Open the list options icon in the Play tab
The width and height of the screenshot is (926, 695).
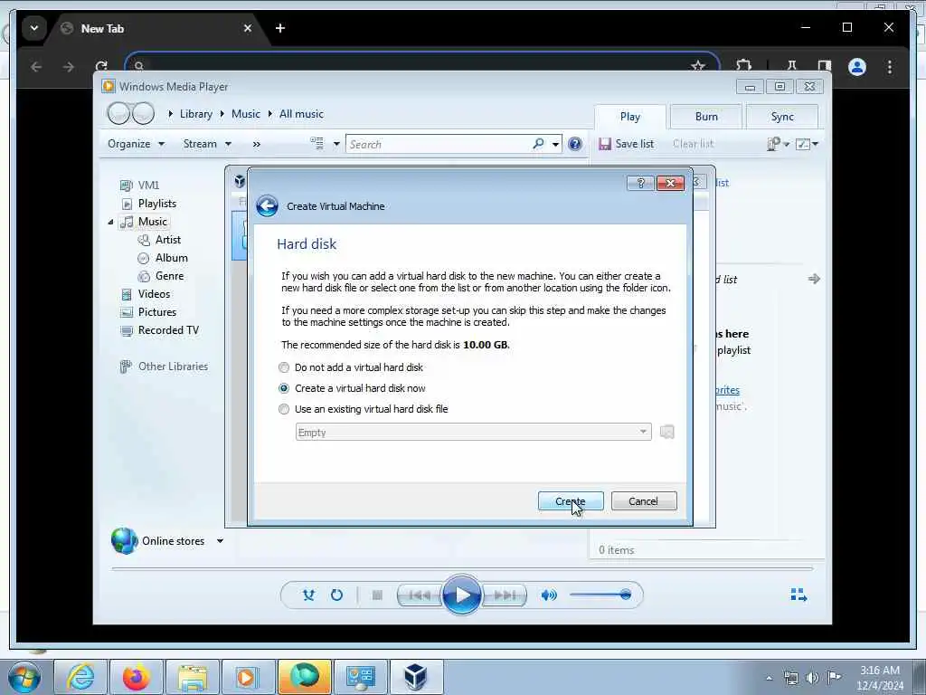click(x=777, y=144)
